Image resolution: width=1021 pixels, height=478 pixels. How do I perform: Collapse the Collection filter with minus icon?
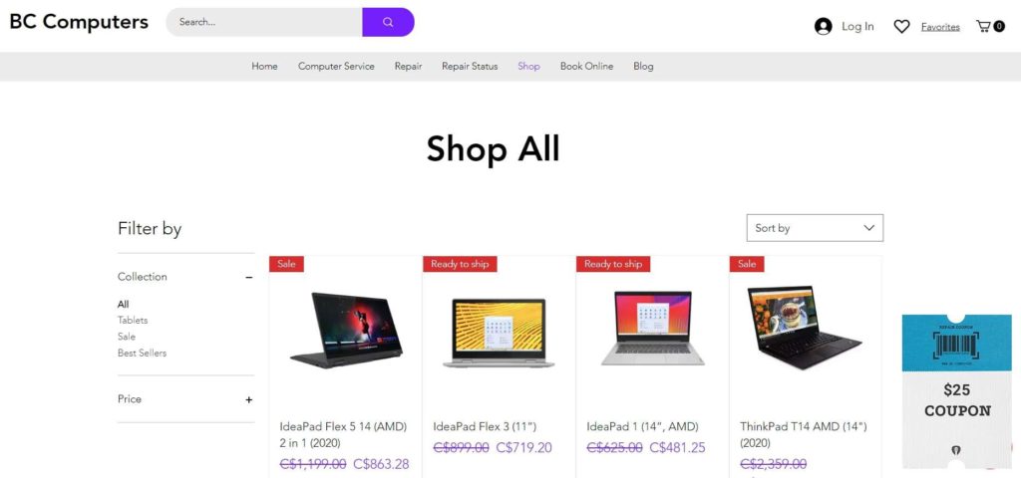[x=248, y=277]
